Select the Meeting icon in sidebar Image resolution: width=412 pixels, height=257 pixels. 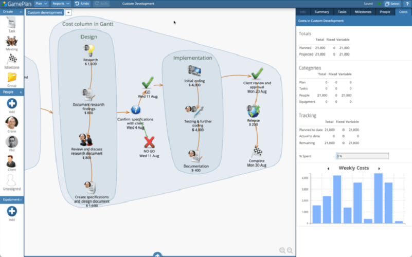click(11, 41)
